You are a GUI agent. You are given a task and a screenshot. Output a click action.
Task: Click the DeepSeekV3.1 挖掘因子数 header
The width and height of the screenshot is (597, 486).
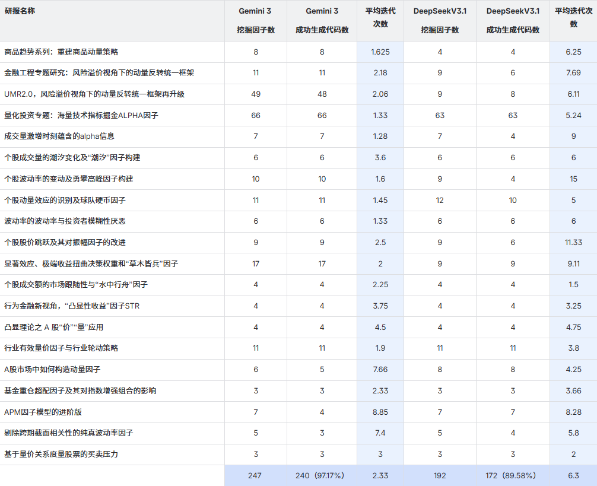(440, 21)
